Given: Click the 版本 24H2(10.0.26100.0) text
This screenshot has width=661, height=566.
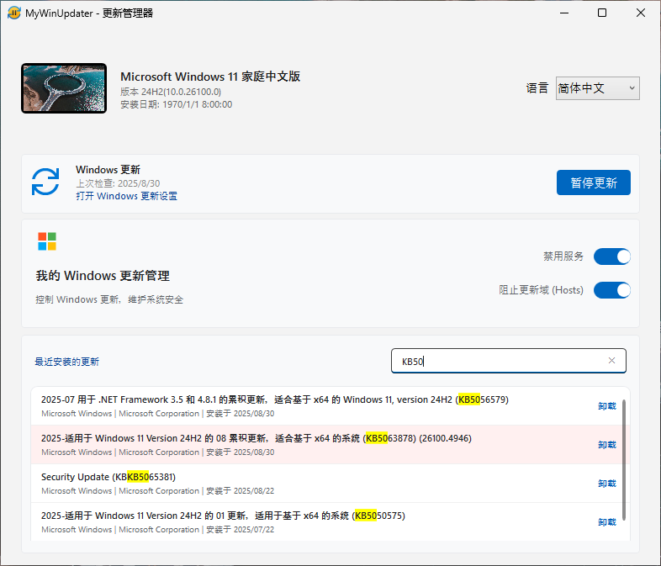Looking at the screenshot, I should coord(171,92).
